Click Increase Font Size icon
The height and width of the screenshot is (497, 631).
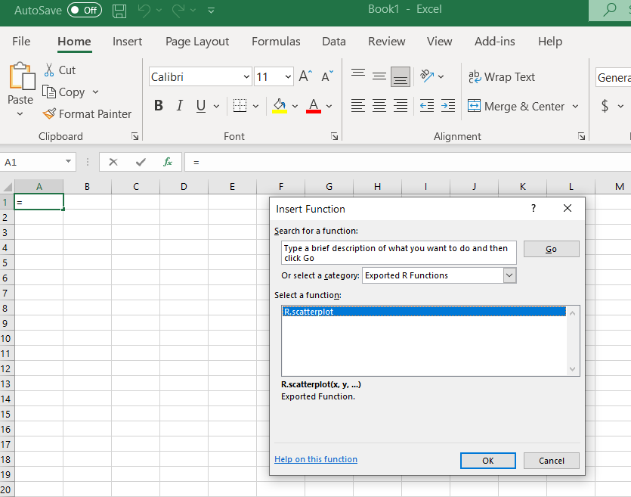tap(305, 76)
